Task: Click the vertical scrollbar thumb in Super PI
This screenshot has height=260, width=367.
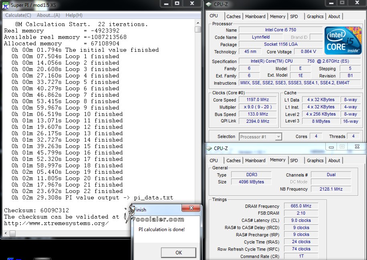Action: [198, 30]
